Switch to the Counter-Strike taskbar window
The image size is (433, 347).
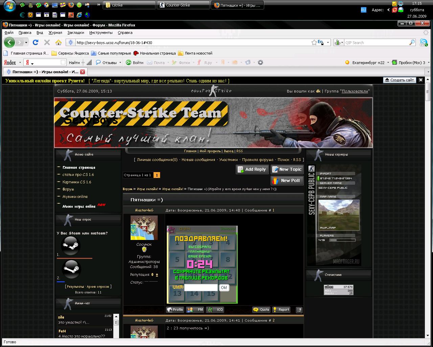coord(184,5)
